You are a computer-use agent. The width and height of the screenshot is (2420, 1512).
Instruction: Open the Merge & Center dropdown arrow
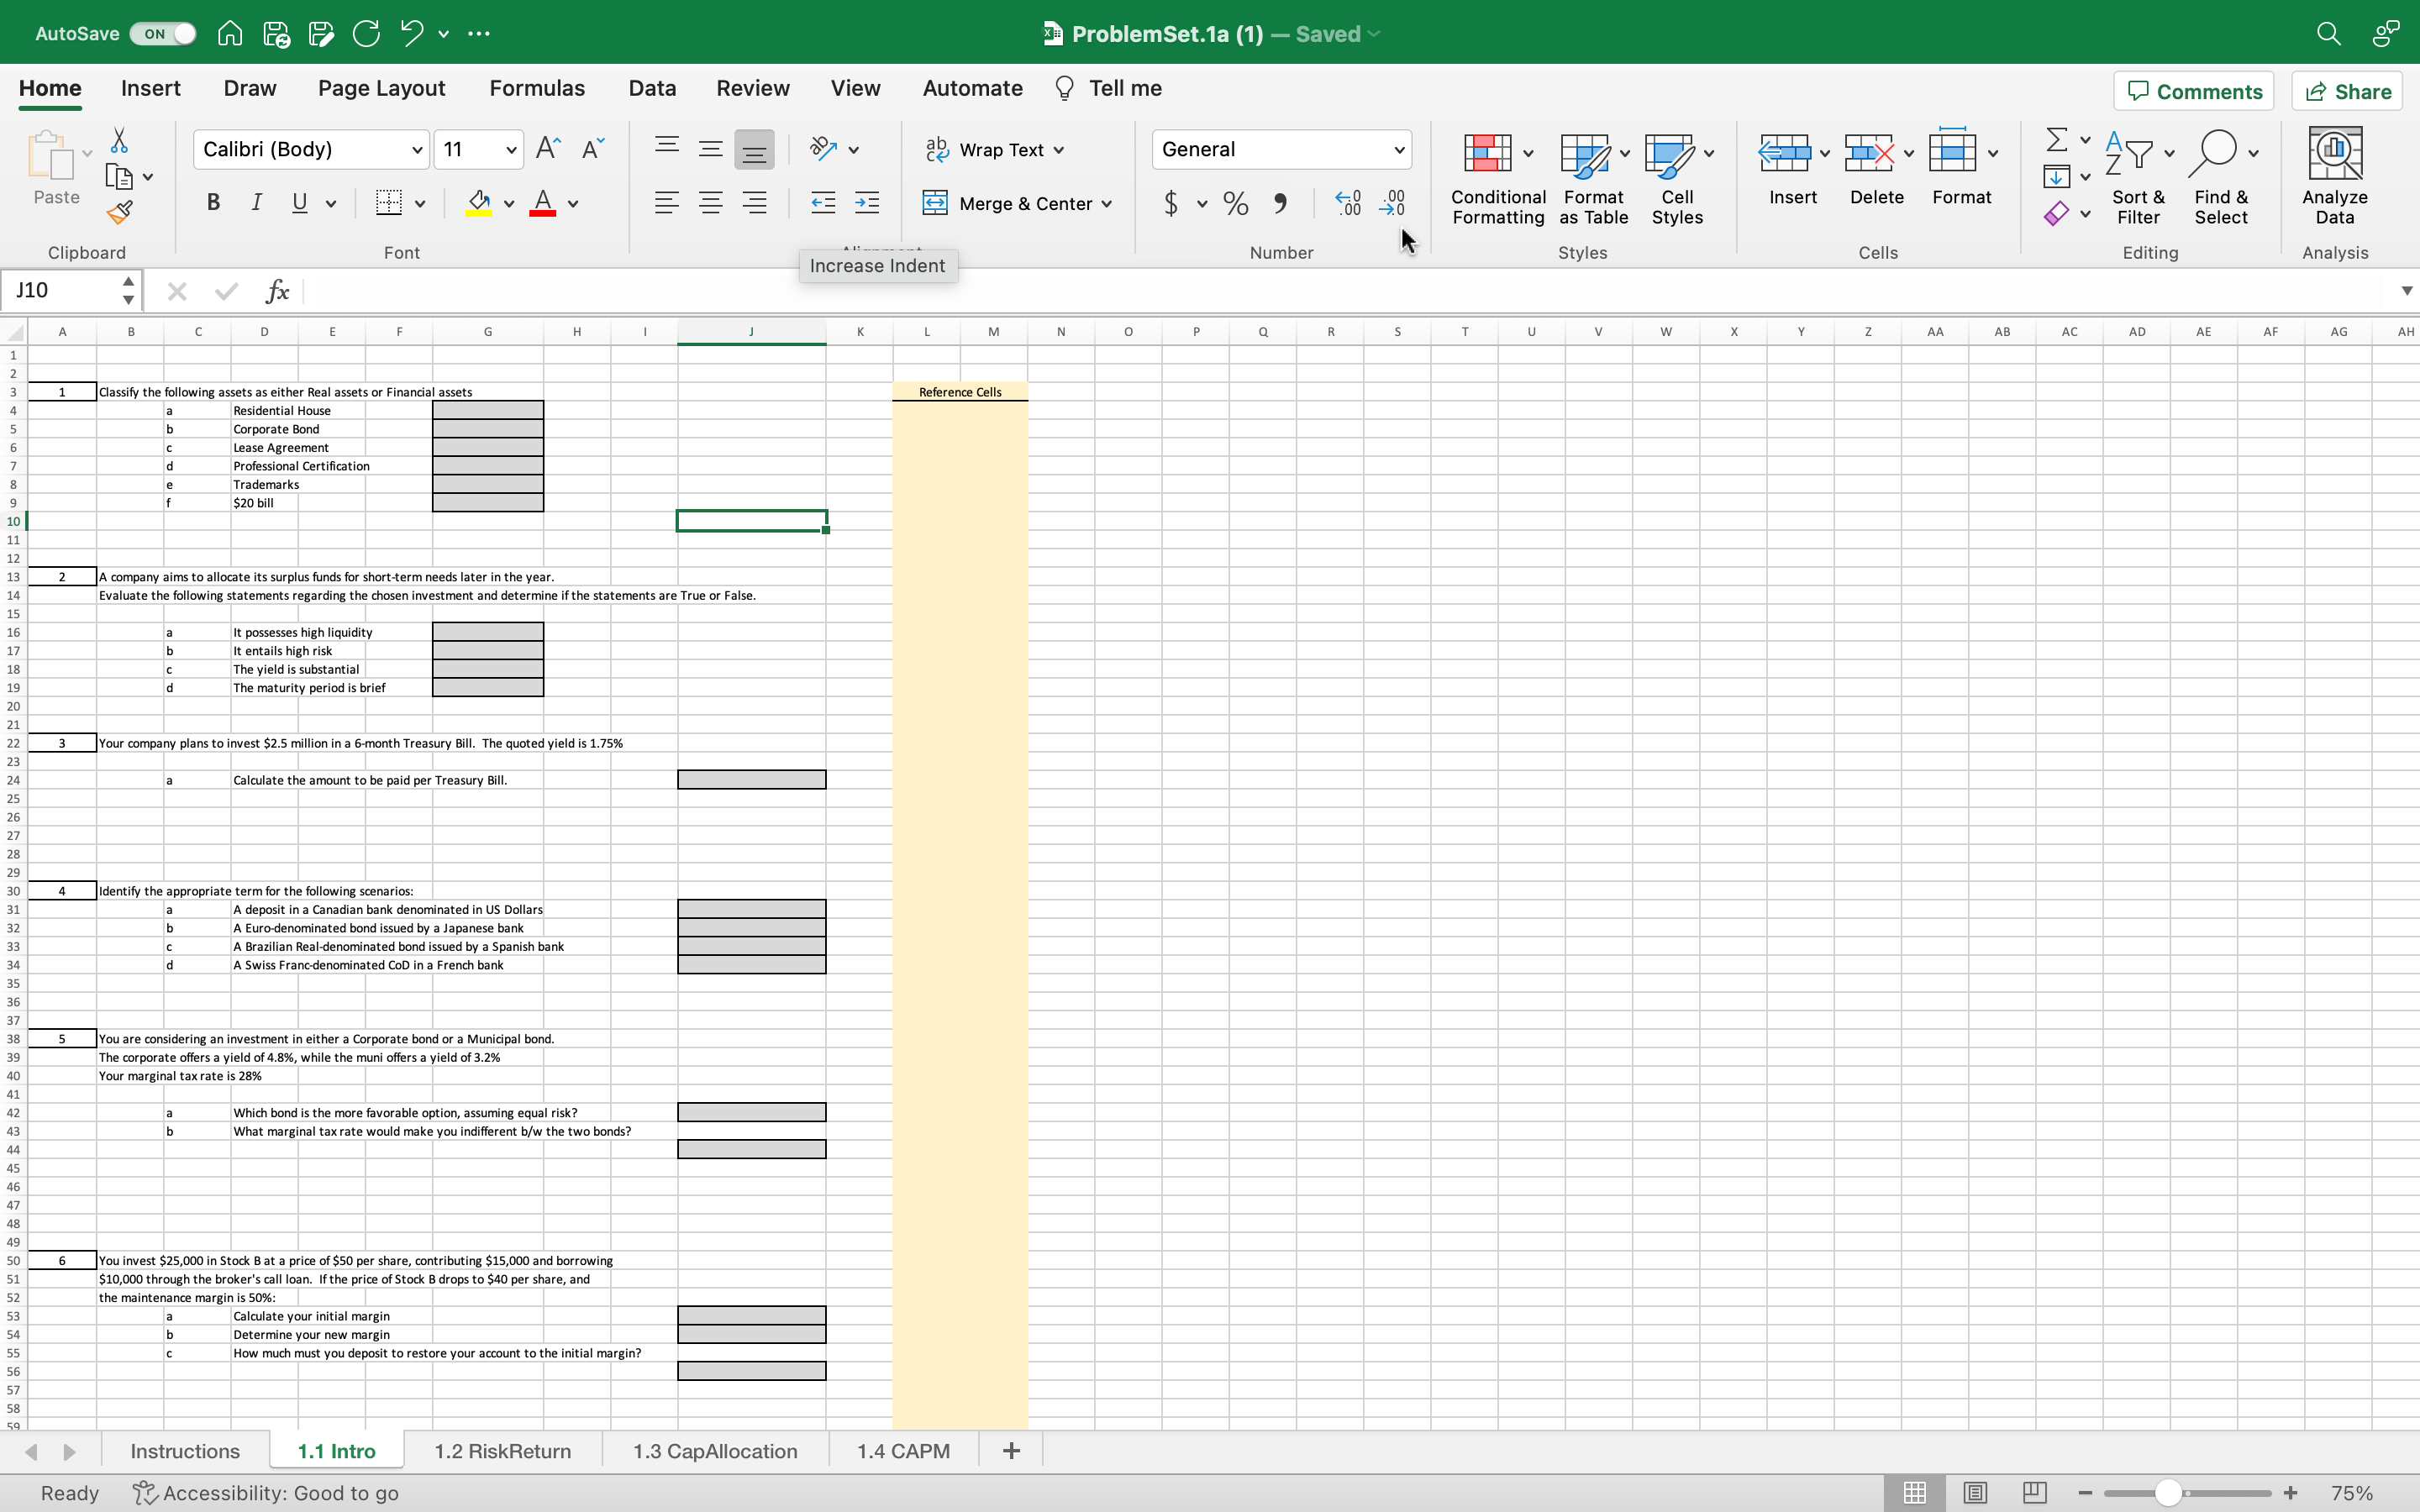click(1107, 204)
